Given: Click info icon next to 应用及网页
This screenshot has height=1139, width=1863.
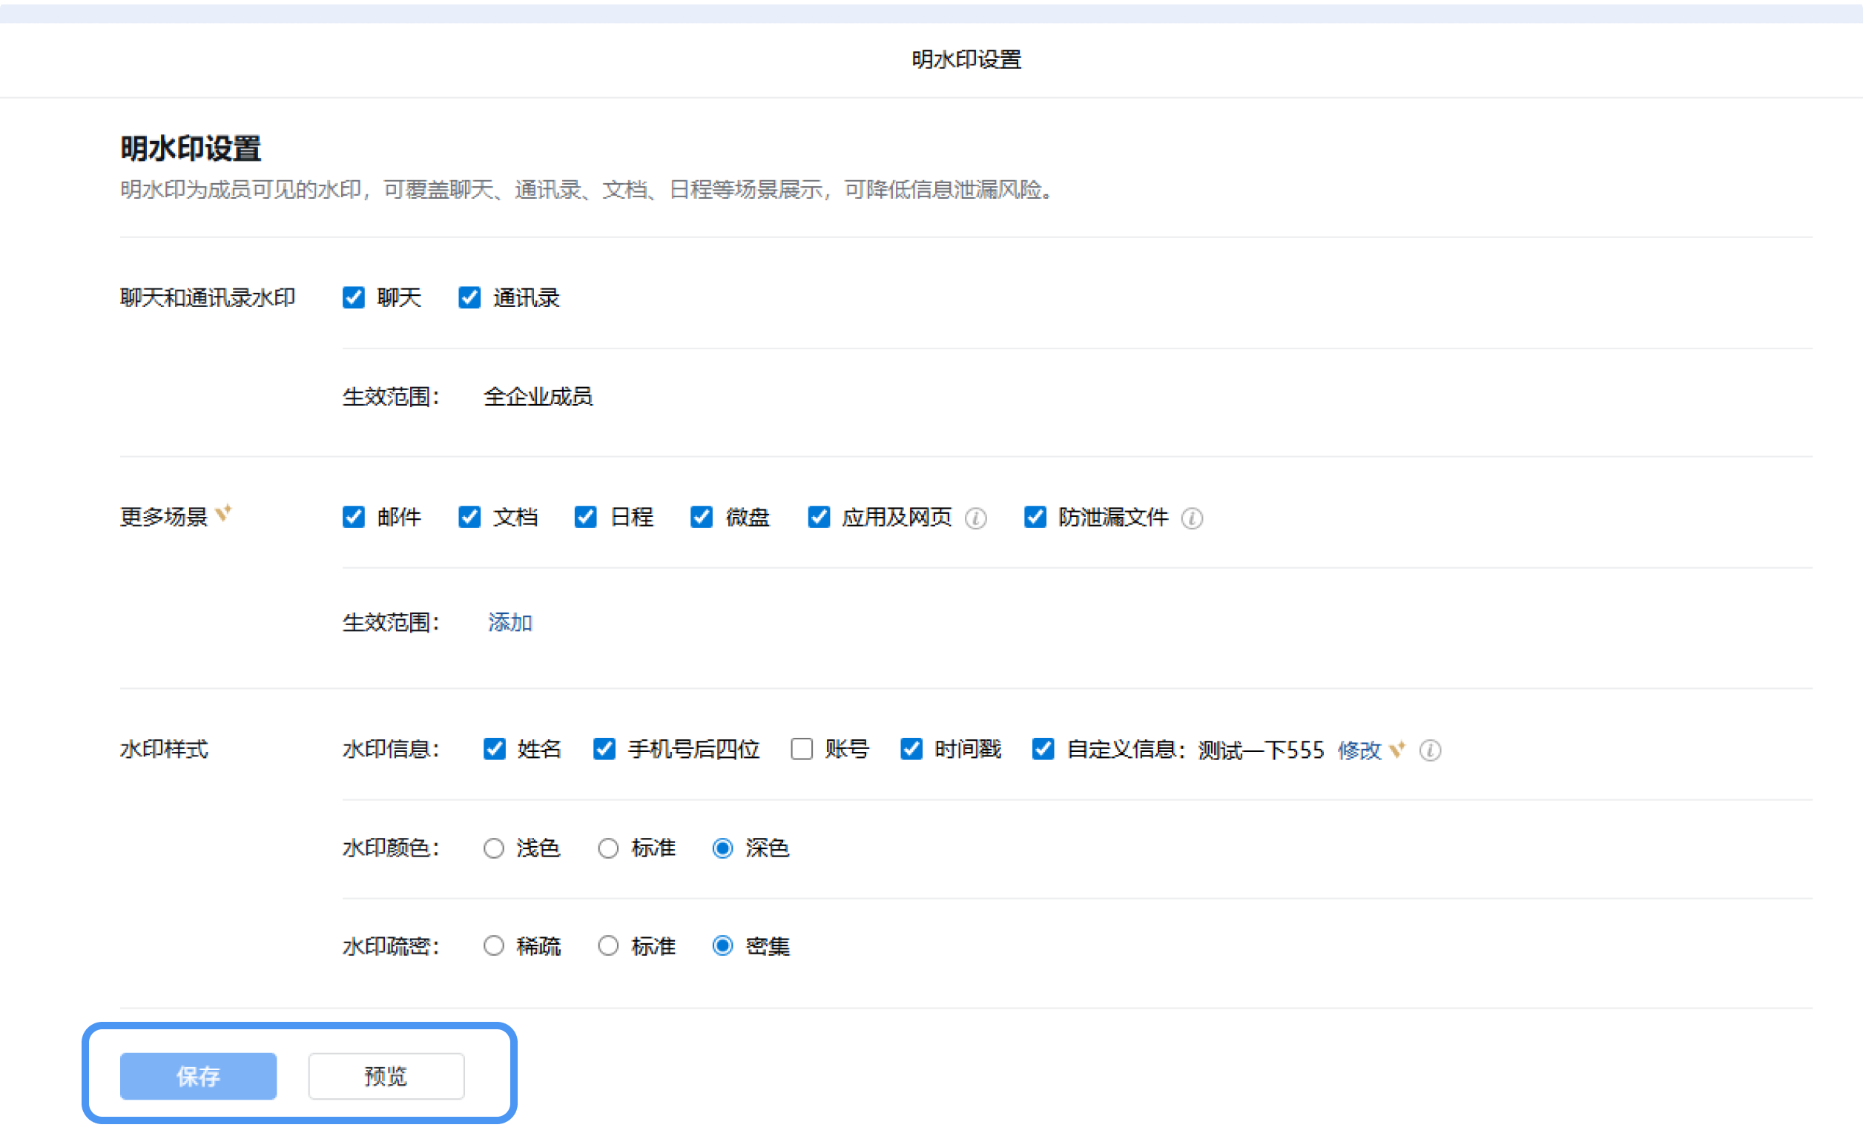Looking at the screenshot, I should point(975,518).
